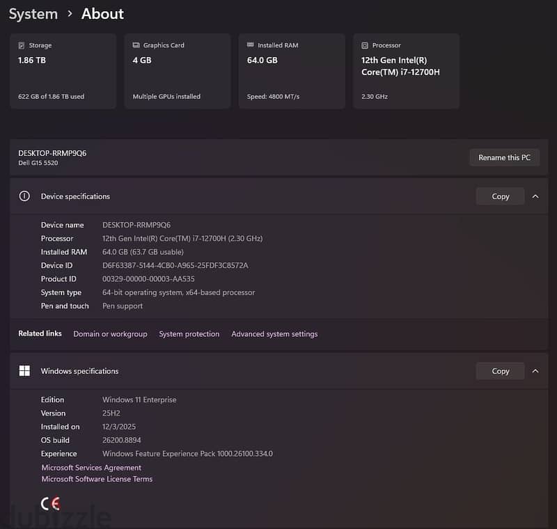Click the 'Related links' label
557x529 pixels.
point(40,333)
